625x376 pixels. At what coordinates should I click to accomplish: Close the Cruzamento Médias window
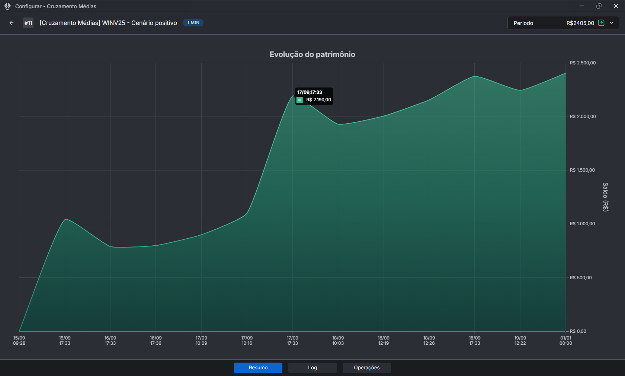(616, 6)
